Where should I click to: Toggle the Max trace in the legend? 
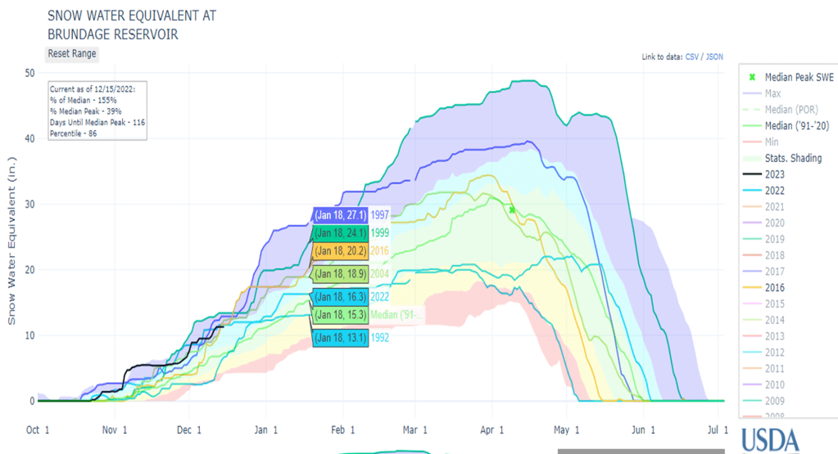(772, 93)
